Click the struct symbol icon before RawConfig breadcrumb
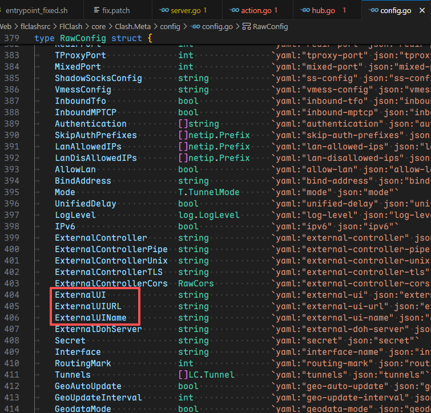This screenshot has height=413, width=431. tap(247, 26)
